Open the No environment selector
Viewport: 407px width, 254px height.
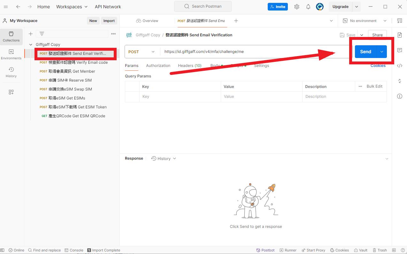coord(365,21)
